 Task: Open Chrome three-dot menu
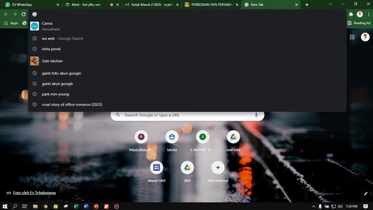click(368, 14)
